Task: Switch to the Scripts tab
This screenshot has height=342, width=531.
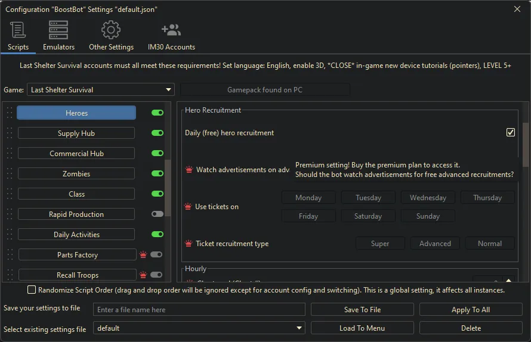Action: point(18,36)
